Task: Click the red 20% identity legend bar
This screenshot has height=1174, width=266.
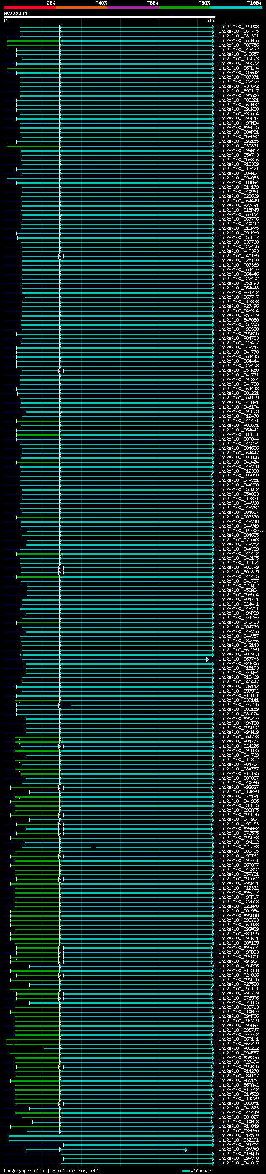Action: [x=30, y=7]
